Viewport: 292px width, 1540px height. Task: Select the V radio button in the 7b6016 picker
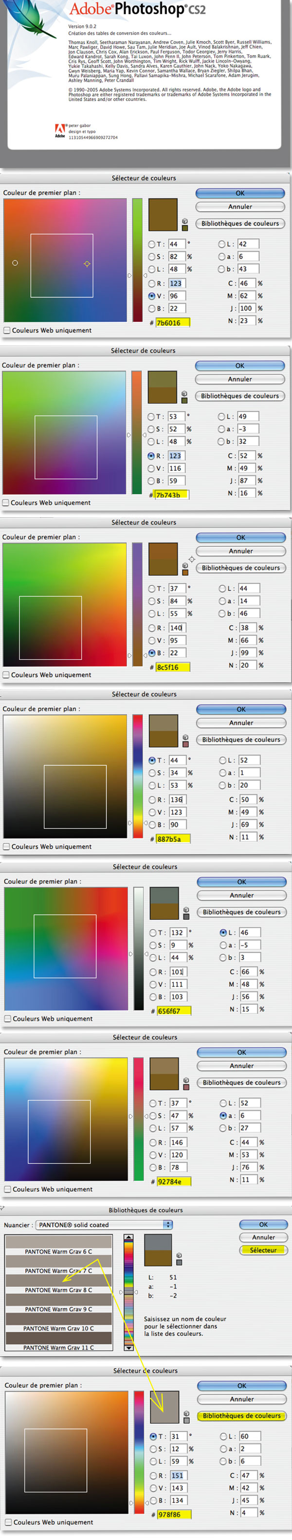tap(152, 296)
